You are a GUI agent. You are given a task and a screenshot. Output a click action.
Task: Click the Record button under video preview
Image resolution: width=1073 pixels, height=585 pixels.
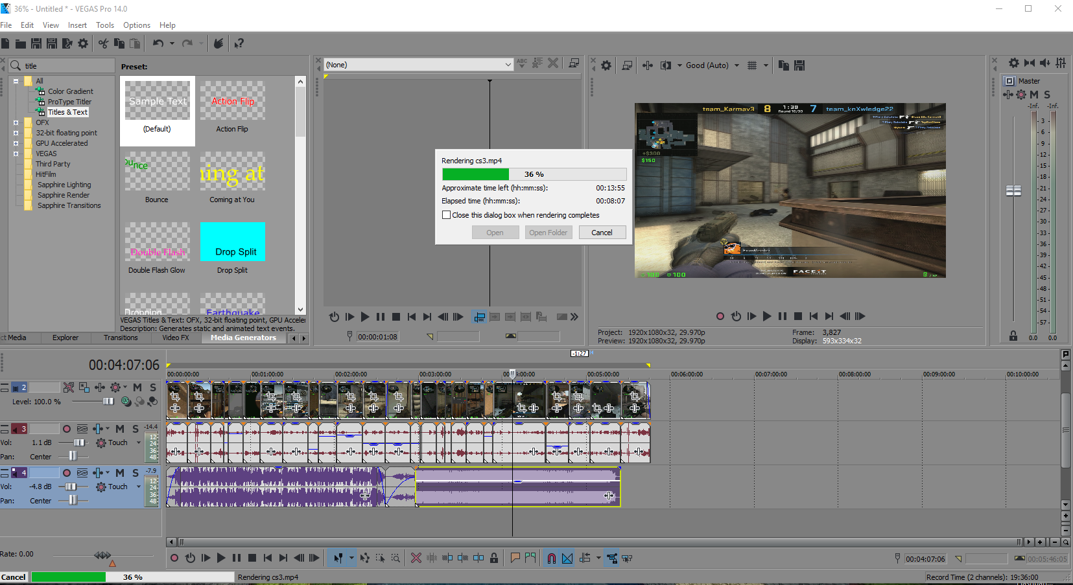[x=720, y=316]
